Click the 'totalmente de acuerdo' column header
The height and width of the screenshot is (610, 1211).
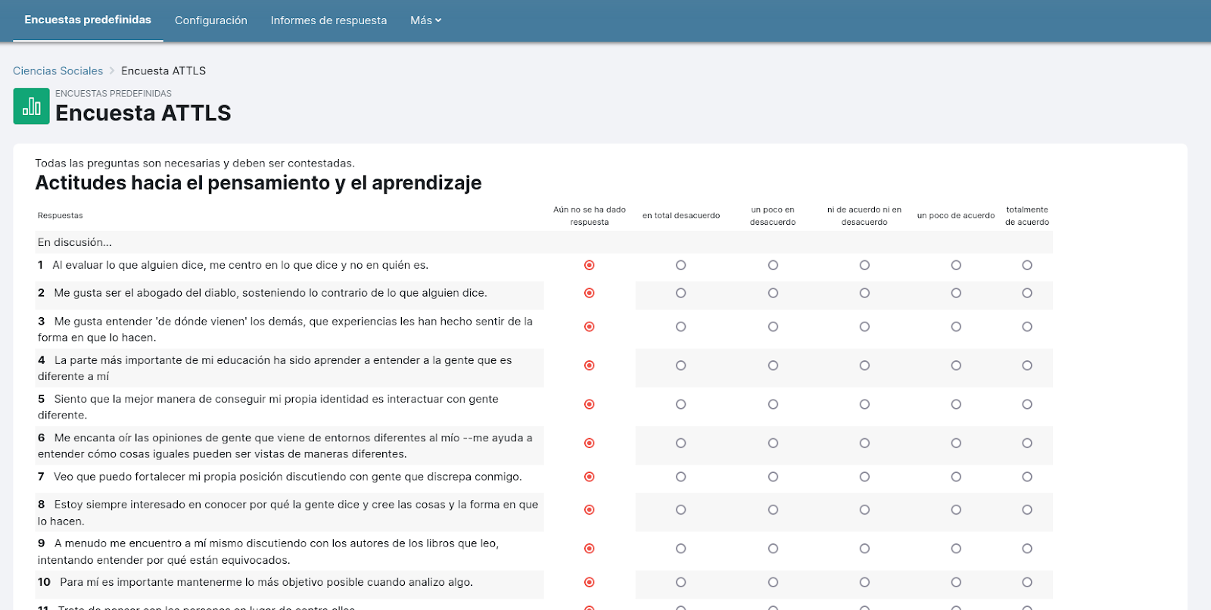tap(1027, 216)
